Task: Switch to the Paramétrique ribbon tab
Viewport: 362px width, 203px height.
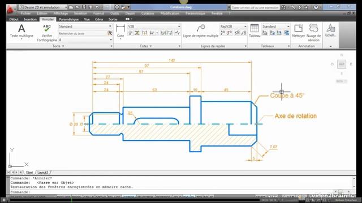Action: [69, 19]
